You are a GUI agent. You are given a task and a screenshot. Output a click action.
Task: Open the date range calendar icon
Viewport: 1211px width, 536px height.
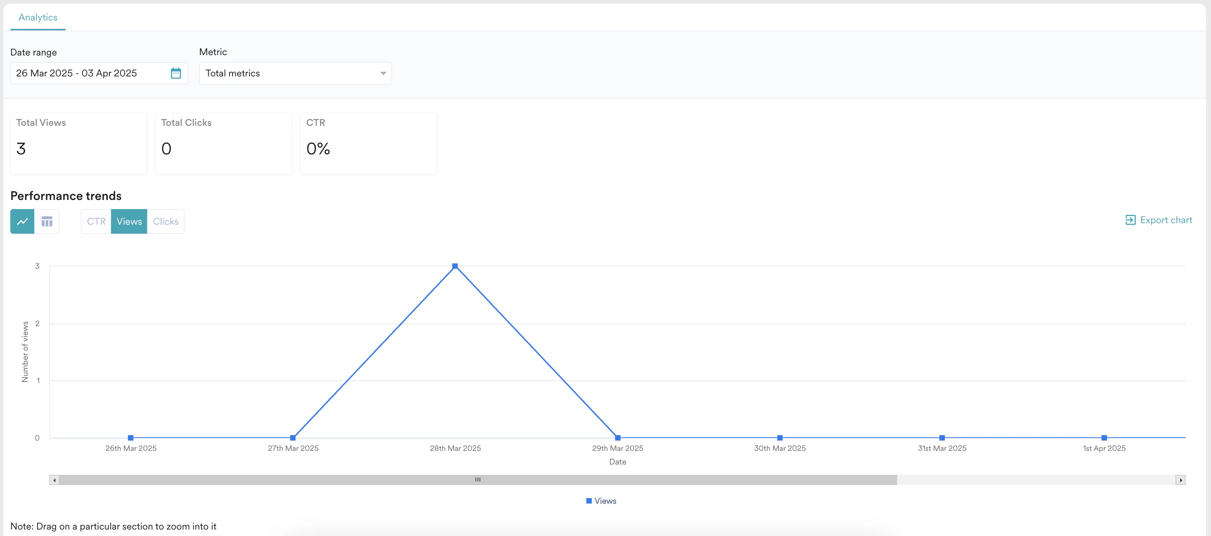[176, 73]
